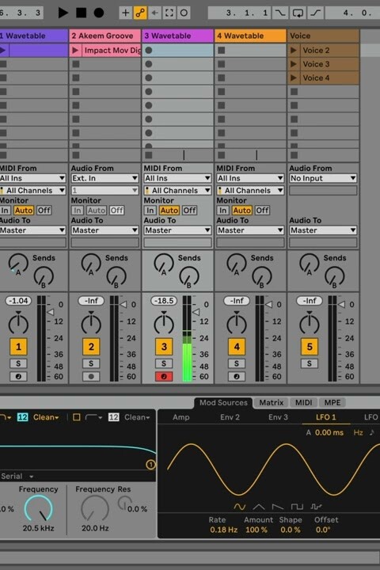Launch the Impact Mov Dig clip
380x570 pixels.
(x=76, y=50)
